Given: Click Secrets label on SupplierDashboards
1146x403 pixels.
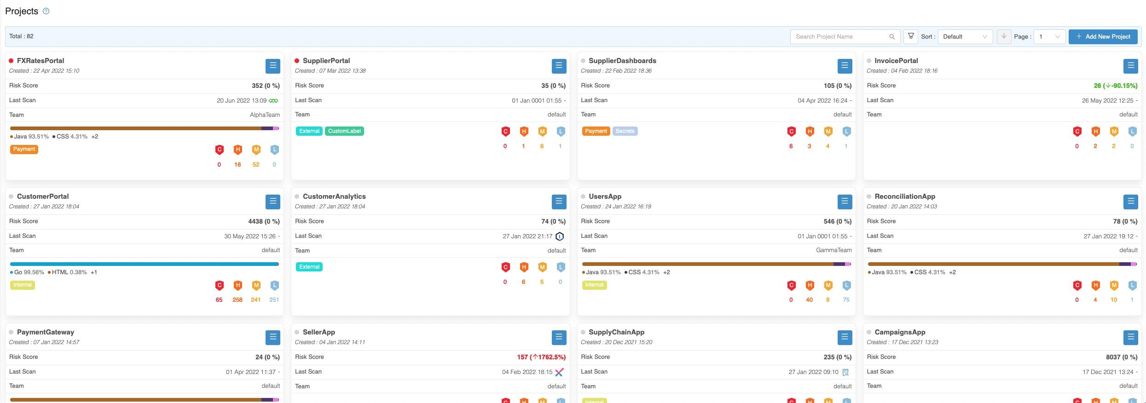Looking at the screenshot, I should click(625, 131).
